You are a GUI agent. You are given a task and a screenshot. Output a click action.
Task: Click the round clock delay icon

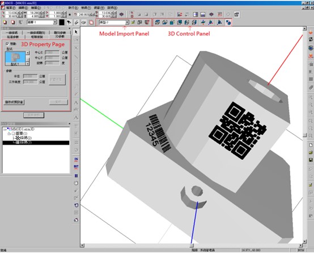(x=76, y=183)
